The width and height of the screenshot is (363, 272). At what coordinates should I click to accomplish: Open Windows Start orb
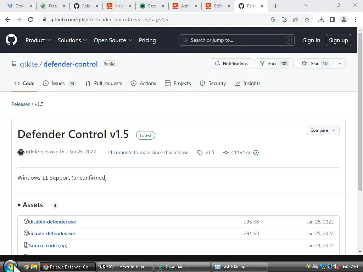pyautogui.click(x=10, y=266)
